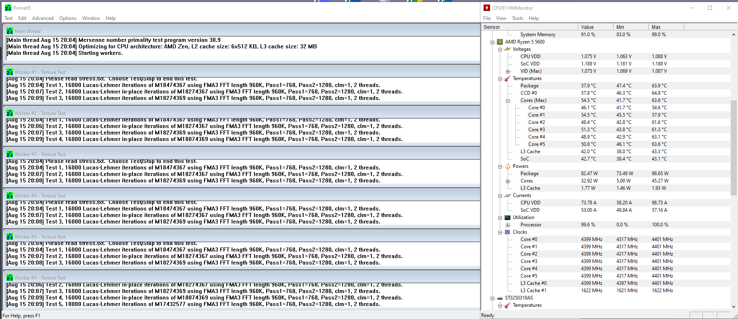Maximize the HWMonitor window
738x319 pixels.
click(710, 8)
